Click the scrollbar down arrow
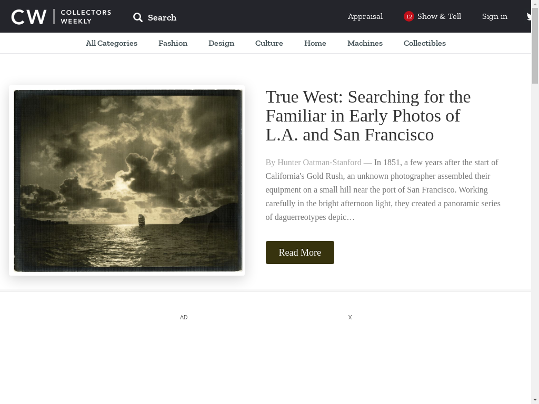The height and width of the screenshot is (404, 539). [x=535, y=400]
